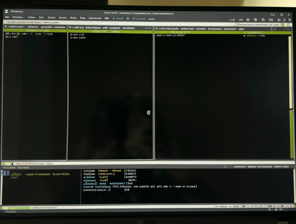Click the green progress bar in the bottom status bar

[19, 208]
